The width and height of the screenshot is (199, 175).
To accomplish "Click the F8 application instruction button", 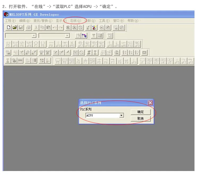I will pyautogui.click(x=43, y=44).
